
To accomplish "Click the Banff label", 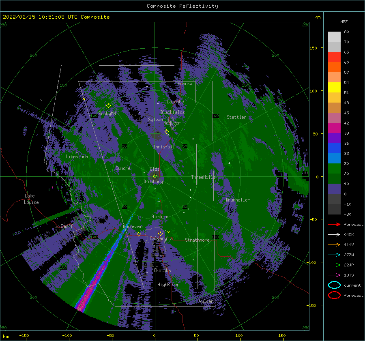I will pos(67,226).
